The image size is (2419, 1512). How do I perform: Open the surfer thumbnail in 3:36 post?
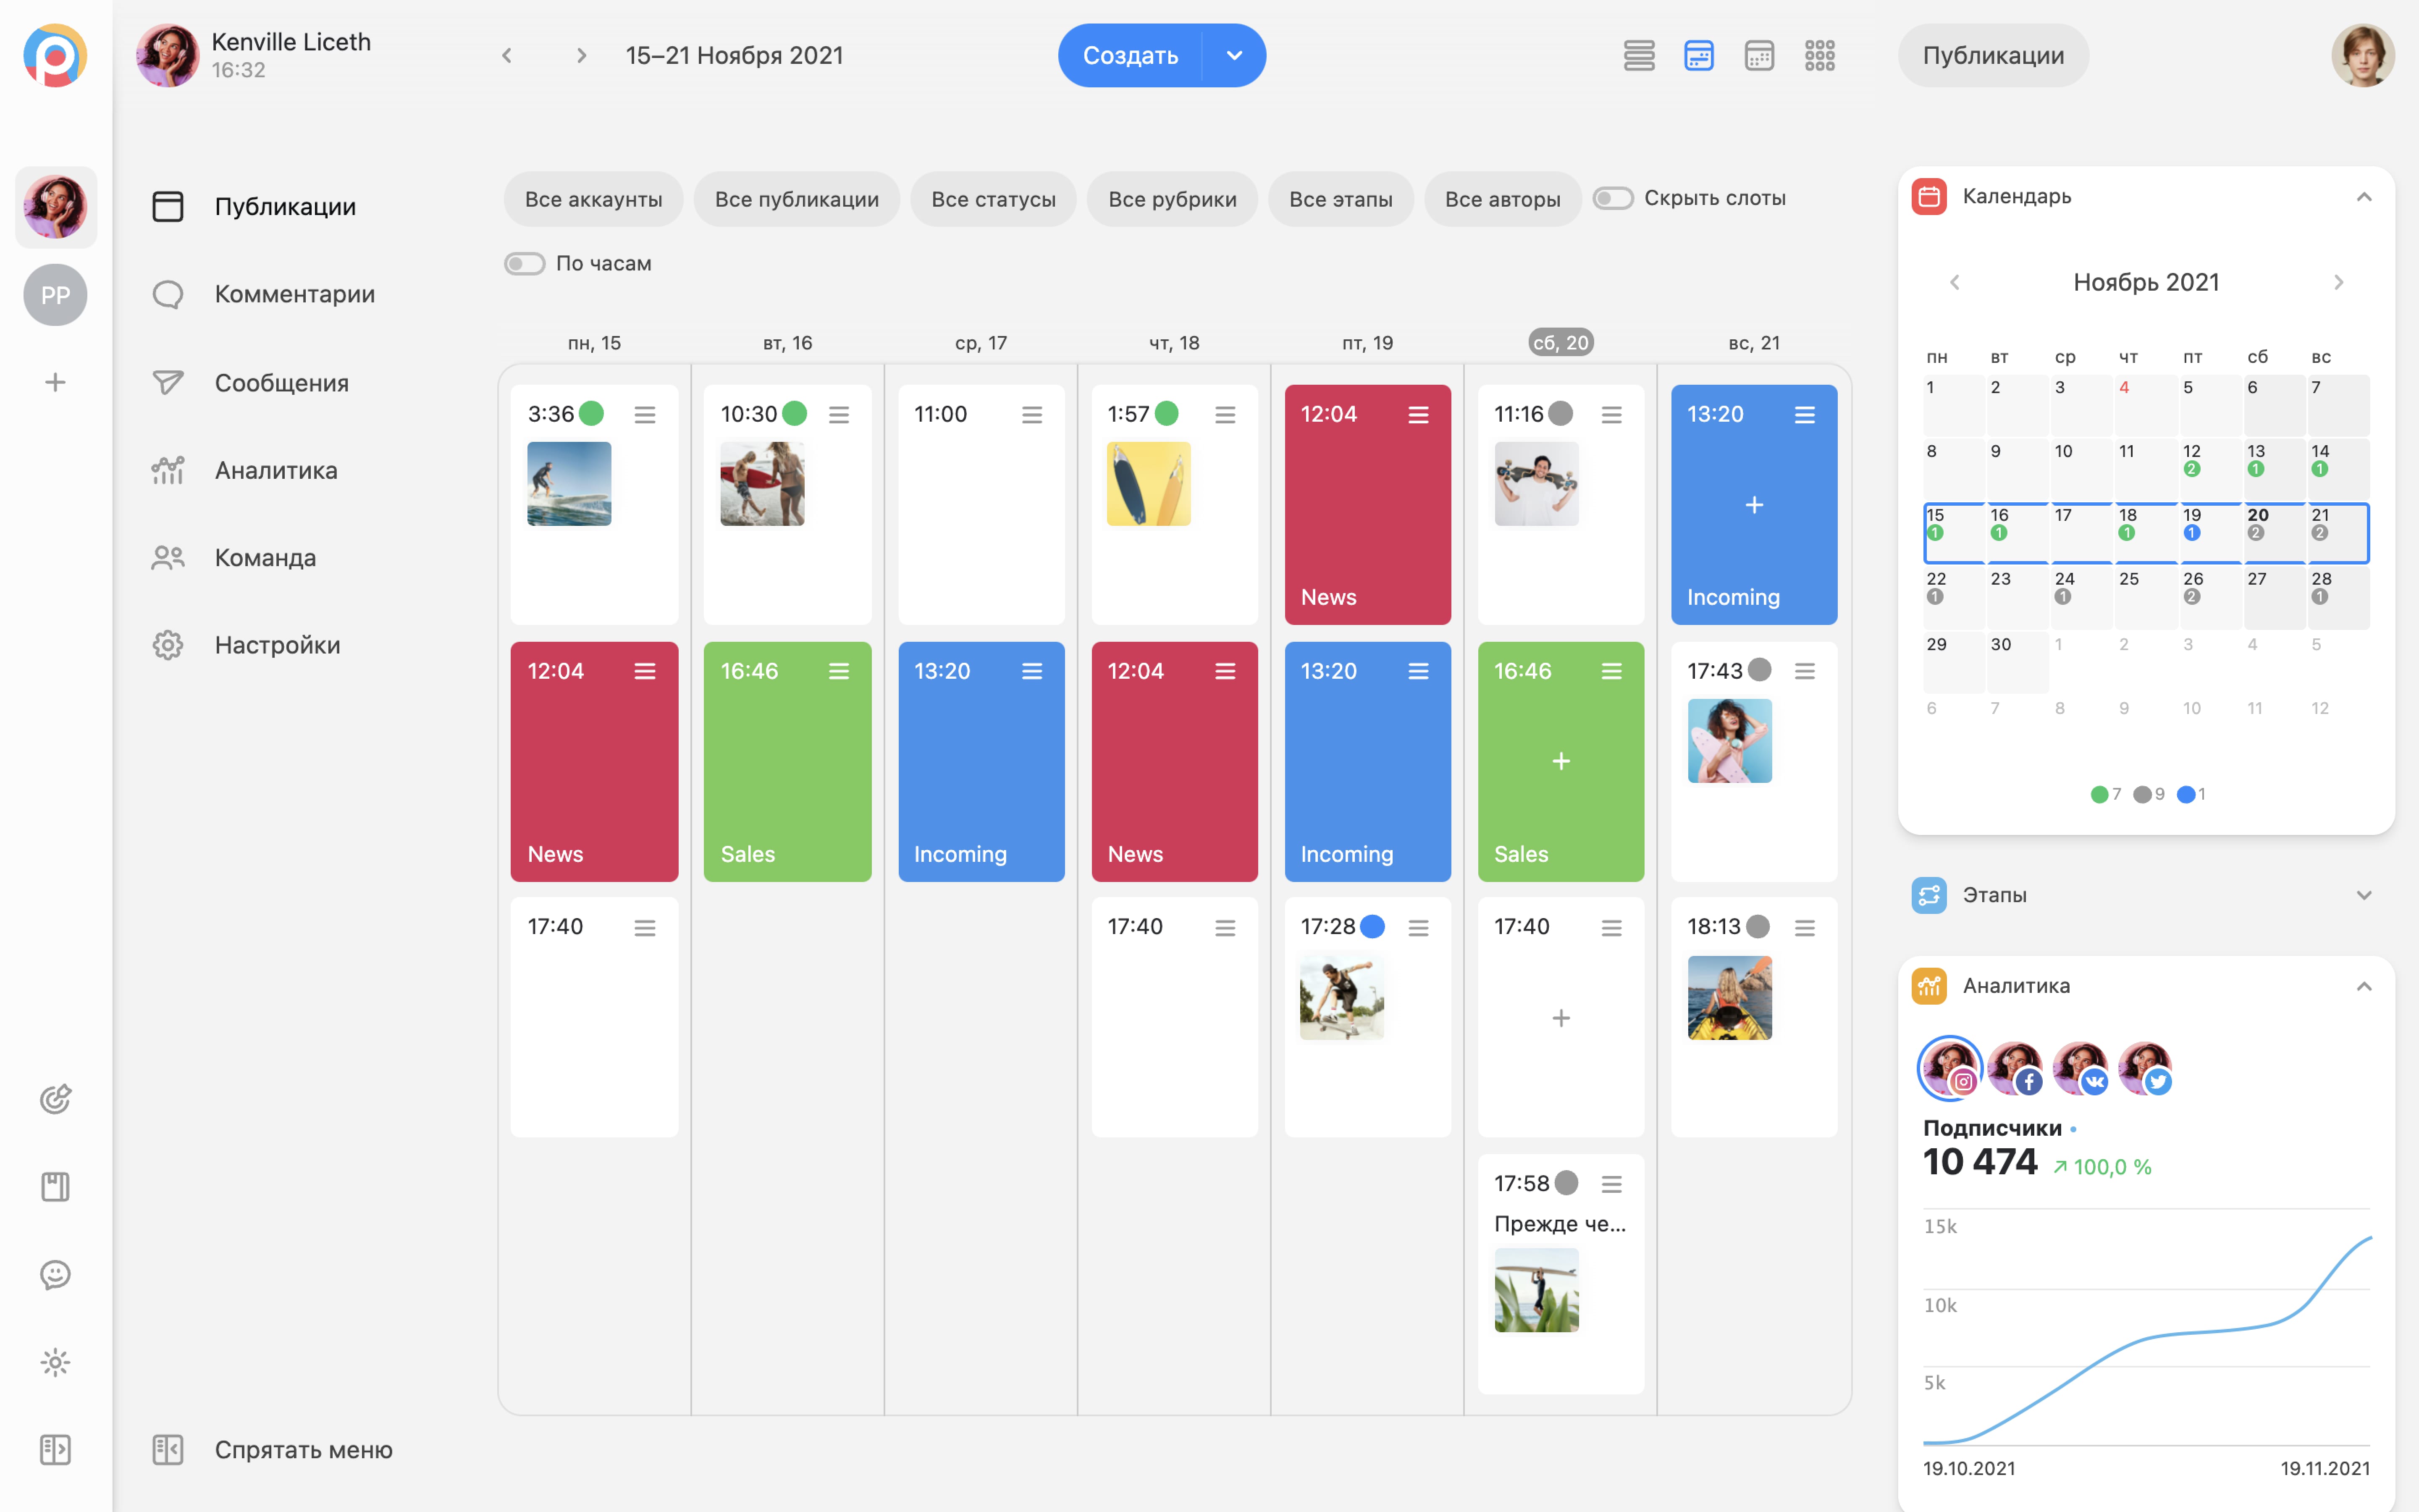click(x=569, y=484)
